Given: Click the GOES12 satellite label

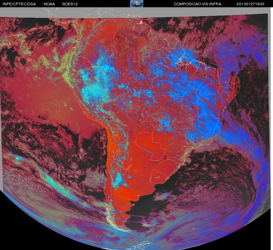Looking at the screenshot, I should tap(70, 4).
